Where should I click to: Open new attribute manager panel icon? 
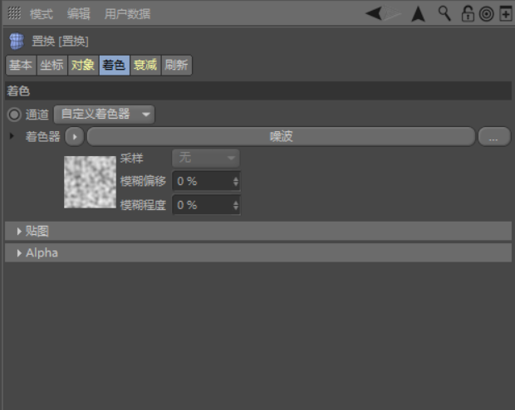coord(504,13)
